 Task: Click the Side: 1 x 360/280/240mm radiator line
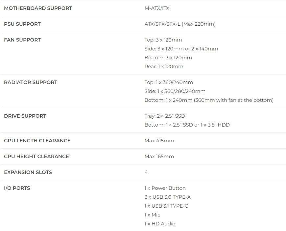point(175,91)
